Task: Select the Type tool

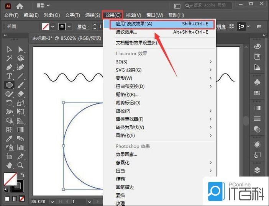Action: [x=9, y=76]
